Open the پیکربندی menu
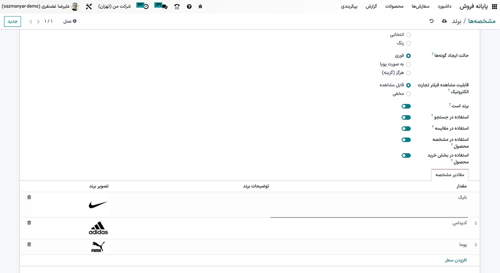 (349, 6)
